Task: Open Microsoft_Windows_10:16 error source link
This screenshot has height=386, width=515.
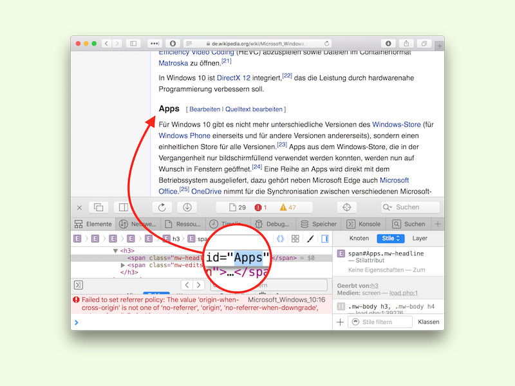Action: tap(286, 300)
